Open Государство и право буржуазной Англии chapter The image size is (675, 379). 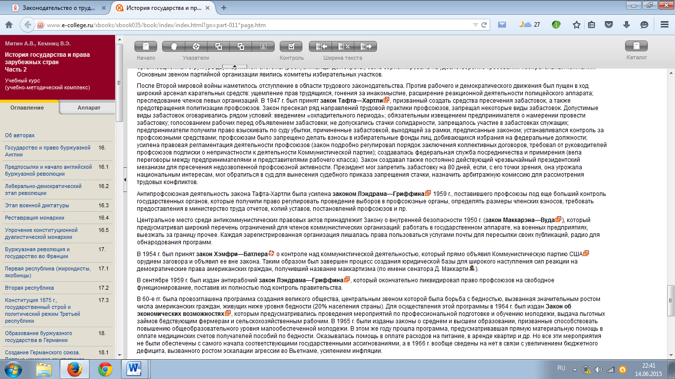[x=47, y=151]
